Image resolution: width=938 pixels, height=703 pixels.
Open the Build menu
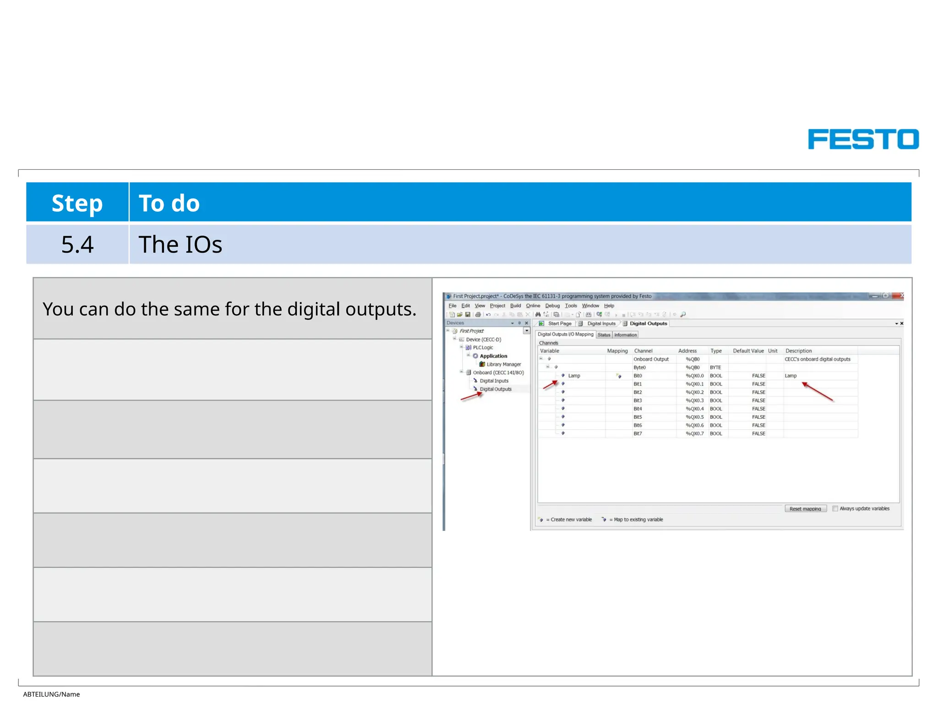pos(516,306)
